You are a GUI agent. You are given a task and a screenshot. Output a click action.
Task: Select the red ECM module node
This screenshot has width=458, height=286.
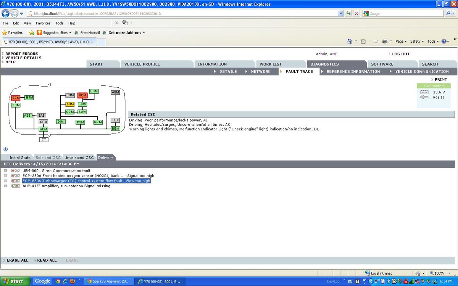tap(16, 98)
